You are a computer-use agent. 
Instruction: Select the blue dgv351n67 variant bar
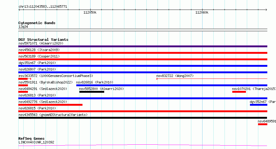(143, 66)
